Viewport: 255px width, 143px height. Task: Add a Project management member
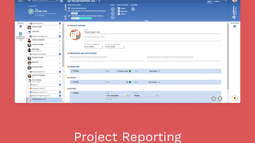(x=60, y=36)
